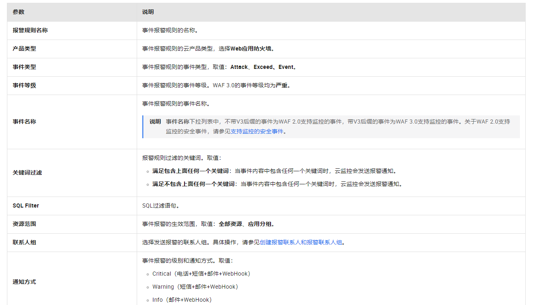Image resolution: width=533 pixels, height=305 pixels.
Task: Click the description "事件报警规则的名称。"
Action: [170, 31]
